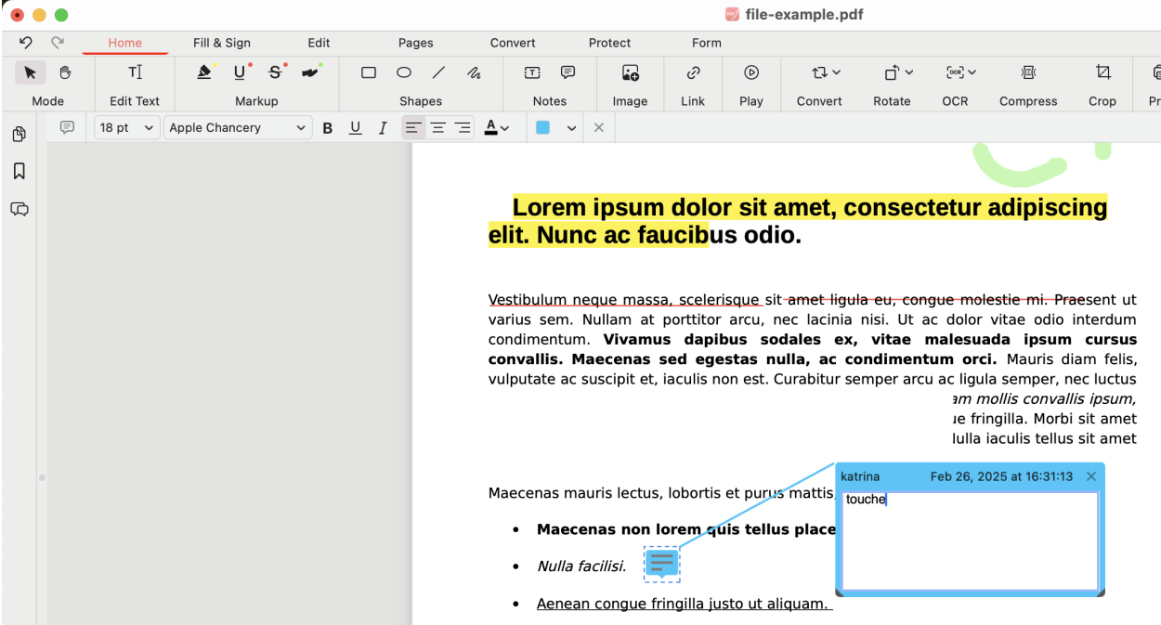Switch to the Fill & Sign tab
This screenshot has height=625, width=1161.
(221, 43)
